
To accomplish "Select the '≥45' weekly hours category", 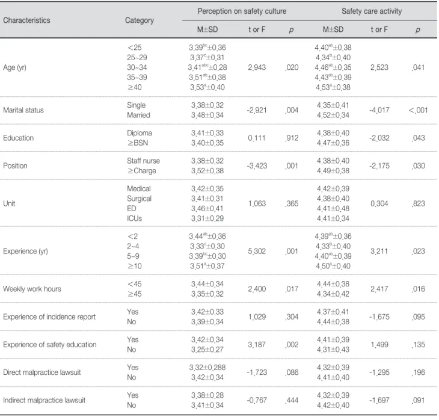I will click(x=134, y=294).
